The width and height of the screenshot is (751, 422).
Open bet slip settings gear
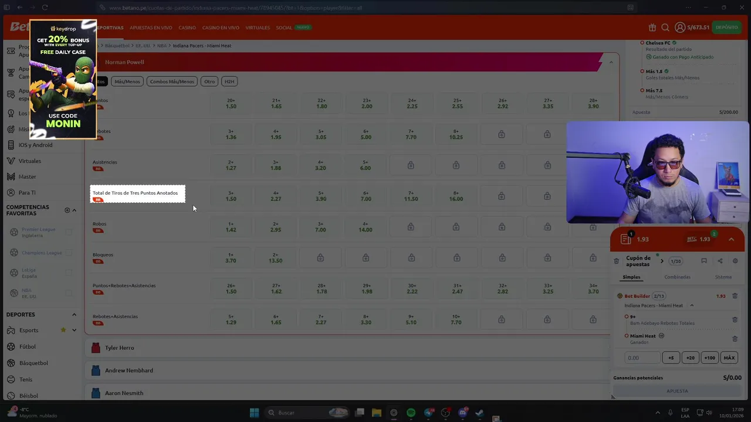pyautogui.click(x=736, y=261)
